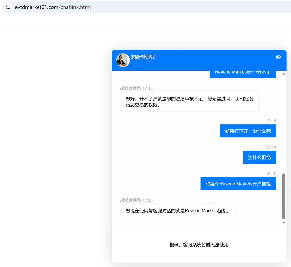The image size is (291, 267).
Task: Click the customer service agent avatar
Action: point(123,60)
